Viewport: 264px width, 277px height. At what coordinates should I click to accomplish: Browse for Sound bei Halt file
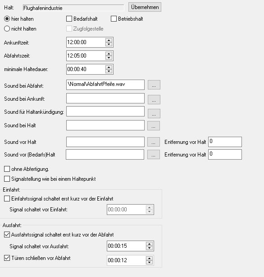[x=154, y=125]
